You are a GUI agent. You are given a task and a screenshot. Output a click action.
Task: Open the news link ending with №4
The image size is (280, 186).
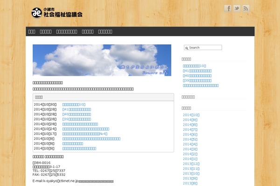pos(85,134)
